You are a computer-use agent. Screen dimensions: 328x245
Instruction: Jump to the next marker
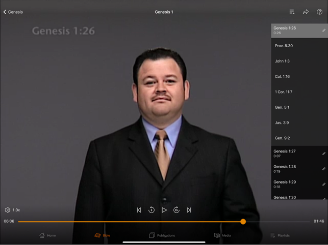coord(189,210)
